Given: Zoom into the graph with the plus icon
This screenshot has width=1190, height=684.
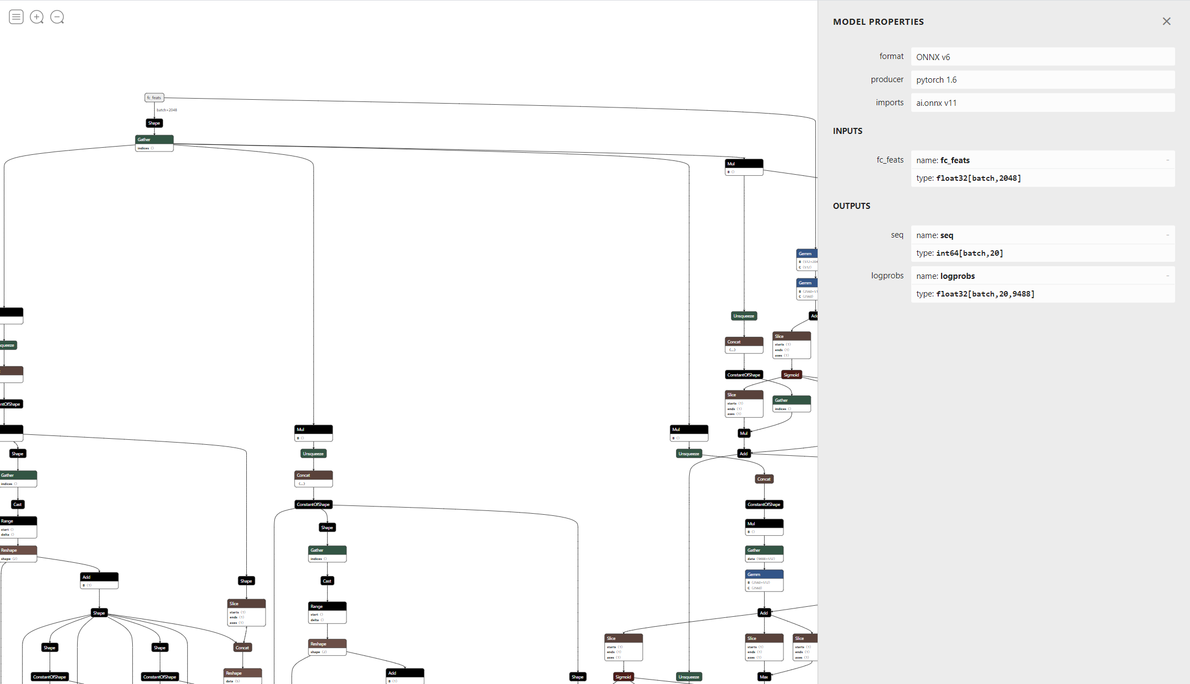Looking at the screenshot, I should 36,17.
